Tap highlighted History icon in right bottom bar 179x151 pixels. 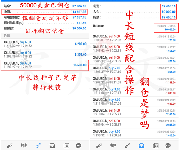coord(141,145)
